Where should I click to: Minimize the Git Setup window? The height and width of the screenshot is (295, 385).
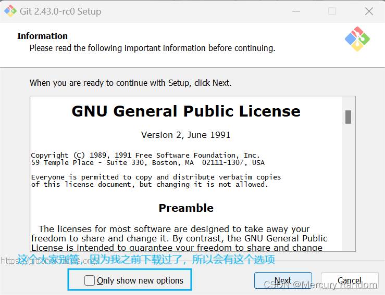[x=296, y=11]
